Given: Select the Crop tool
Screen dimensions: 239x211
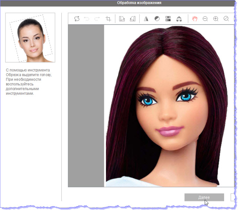Looking at the screenshot, I should point(108,19).
